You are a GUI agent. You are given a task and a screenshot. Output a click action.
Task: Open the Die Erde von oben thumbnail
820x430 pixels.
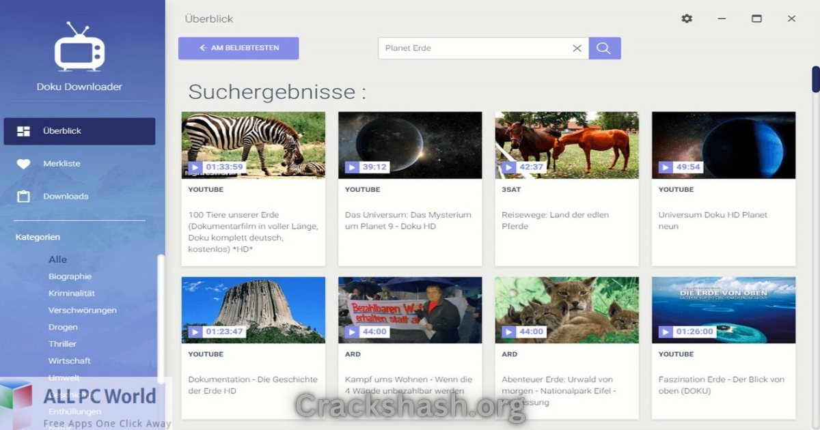point(724,310)
